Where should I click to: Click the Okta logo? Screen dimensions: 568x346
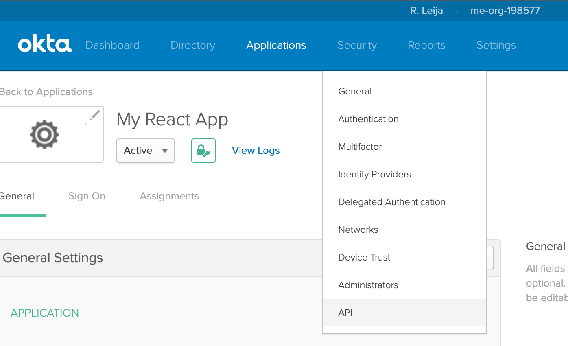pos(44,45)
